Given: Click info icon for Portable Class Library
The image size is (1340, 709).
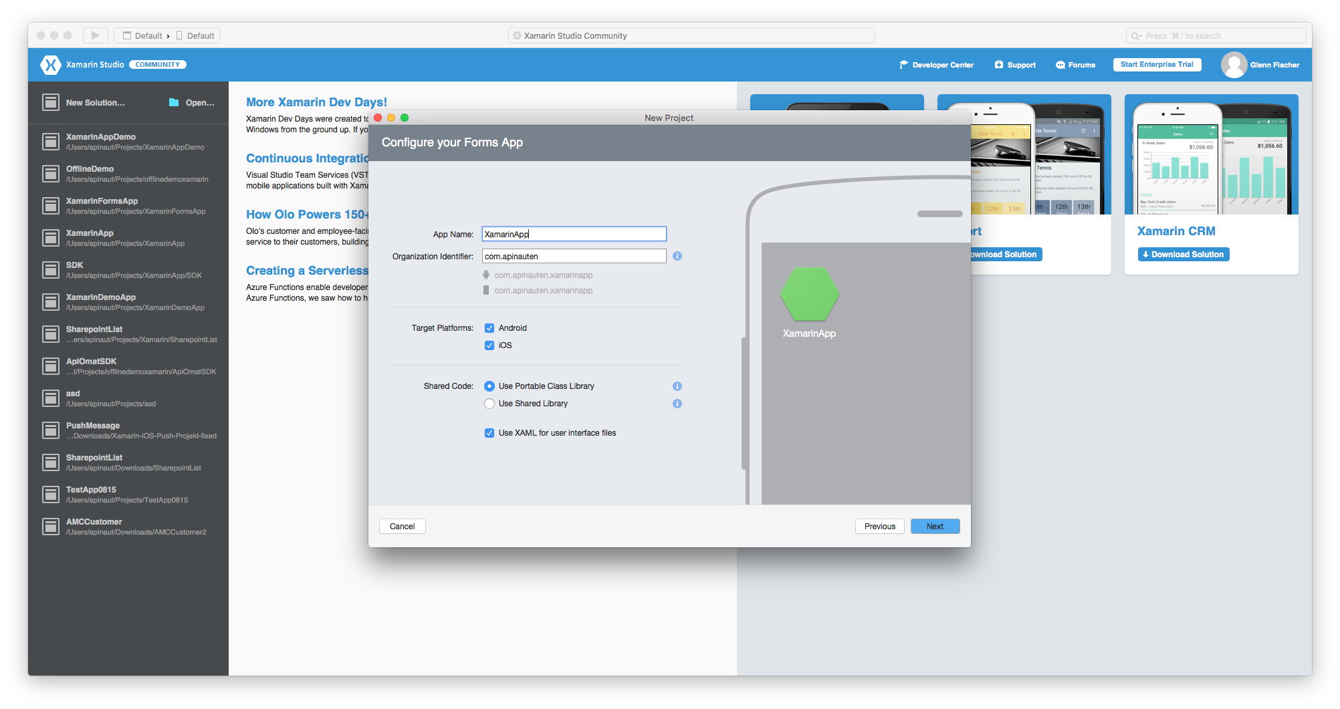Looking at the screenshot, I should coord(677,386).
